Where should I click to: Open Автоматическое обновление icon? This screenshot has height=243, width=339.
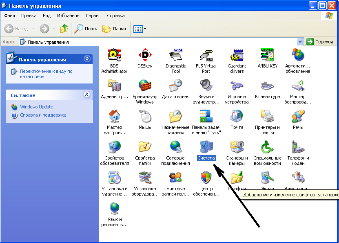click(298, 55)
